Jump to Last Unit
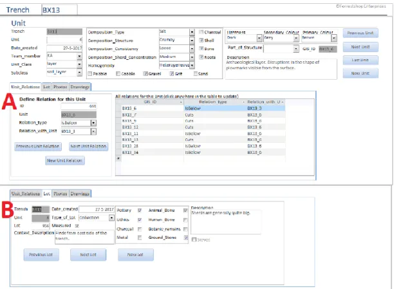 click(x=361, y=60)
